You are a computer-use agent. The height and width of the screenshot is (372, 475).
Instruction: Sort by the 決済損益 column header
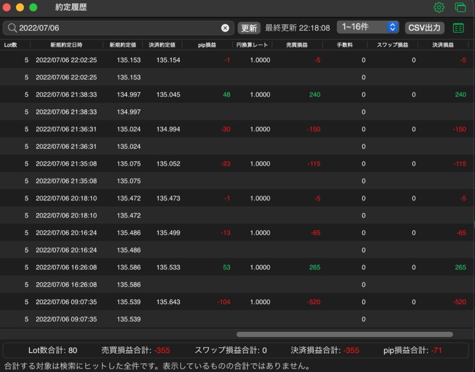coord(443,45)
